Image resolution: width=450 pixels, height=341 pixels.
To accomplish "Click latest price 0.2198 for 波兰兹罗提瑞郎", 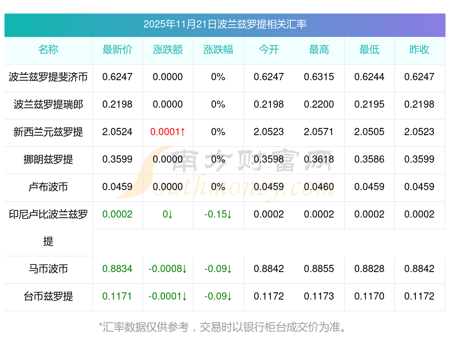I will [x=117, y=105].
